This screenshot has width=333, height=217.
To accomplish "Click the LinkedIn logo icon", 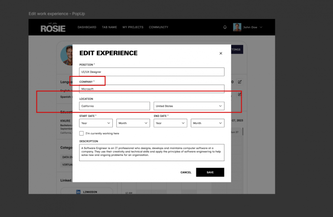I will point(78,192).
